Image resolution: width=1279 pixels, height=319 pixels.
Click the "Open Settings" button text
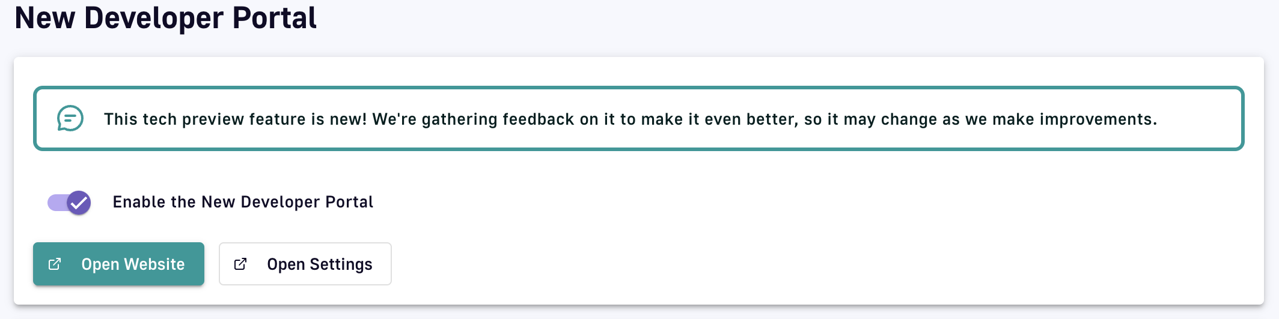coord(320,264)
